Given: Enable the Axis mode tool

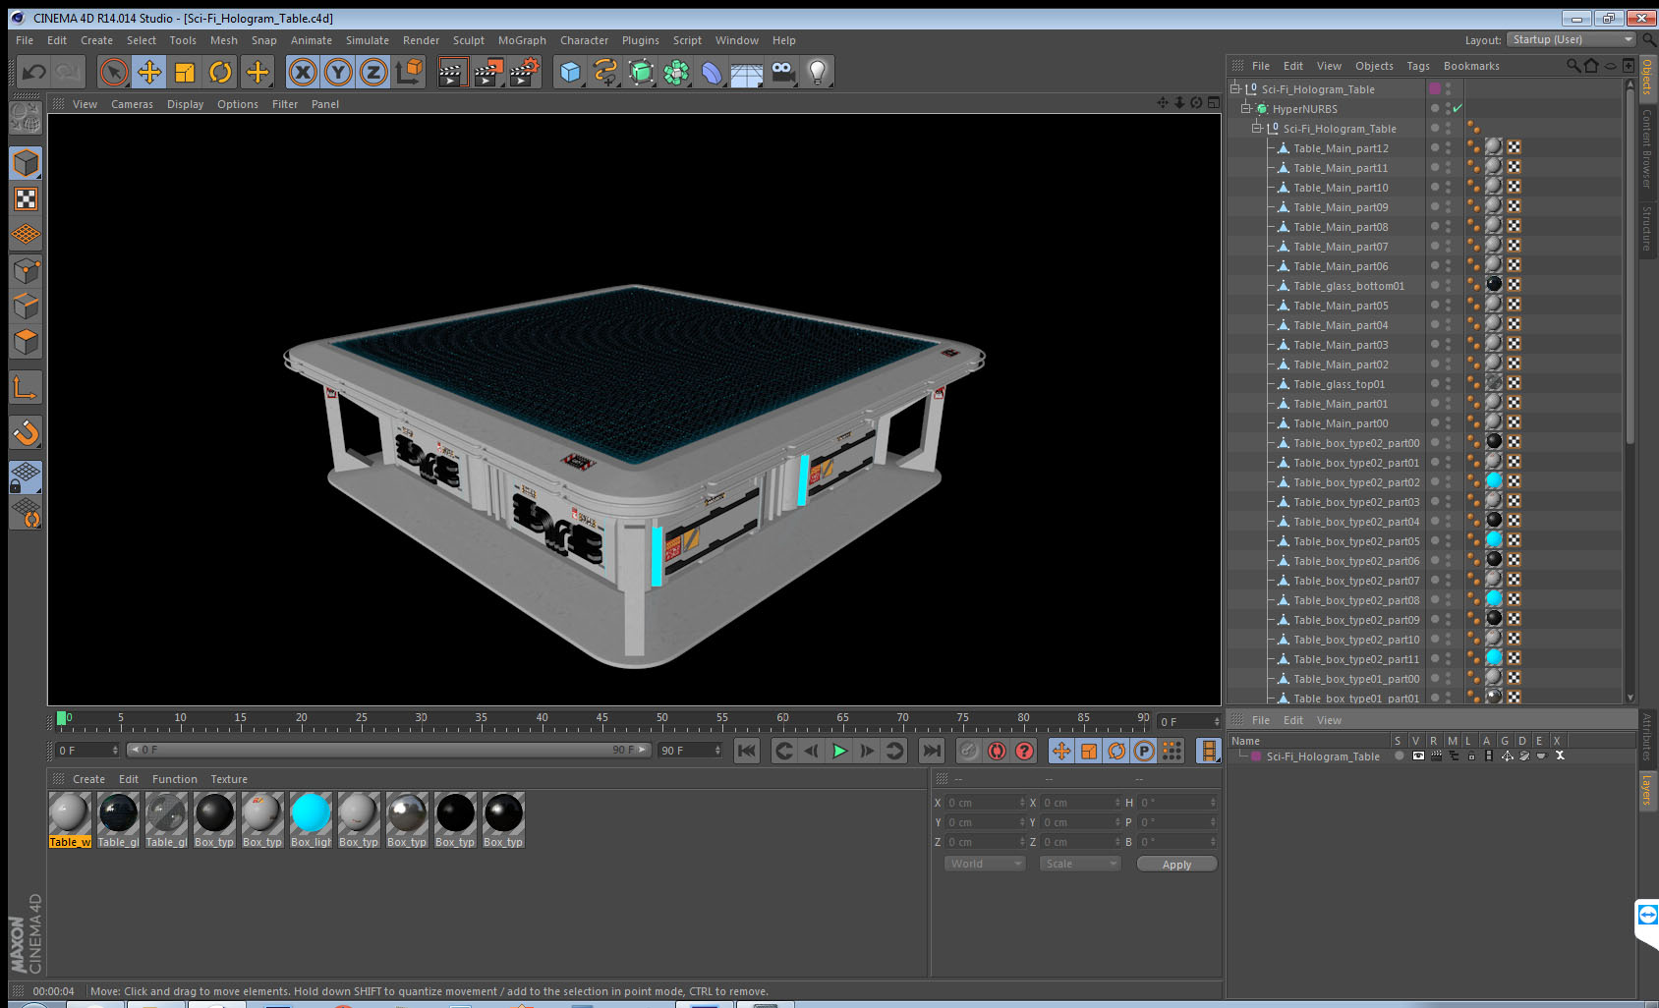Looking at the screenshot, I should [x=26, y=388].
